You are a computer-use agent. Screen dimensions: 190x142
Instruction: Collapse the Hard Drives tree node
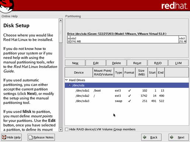point(66,80)
